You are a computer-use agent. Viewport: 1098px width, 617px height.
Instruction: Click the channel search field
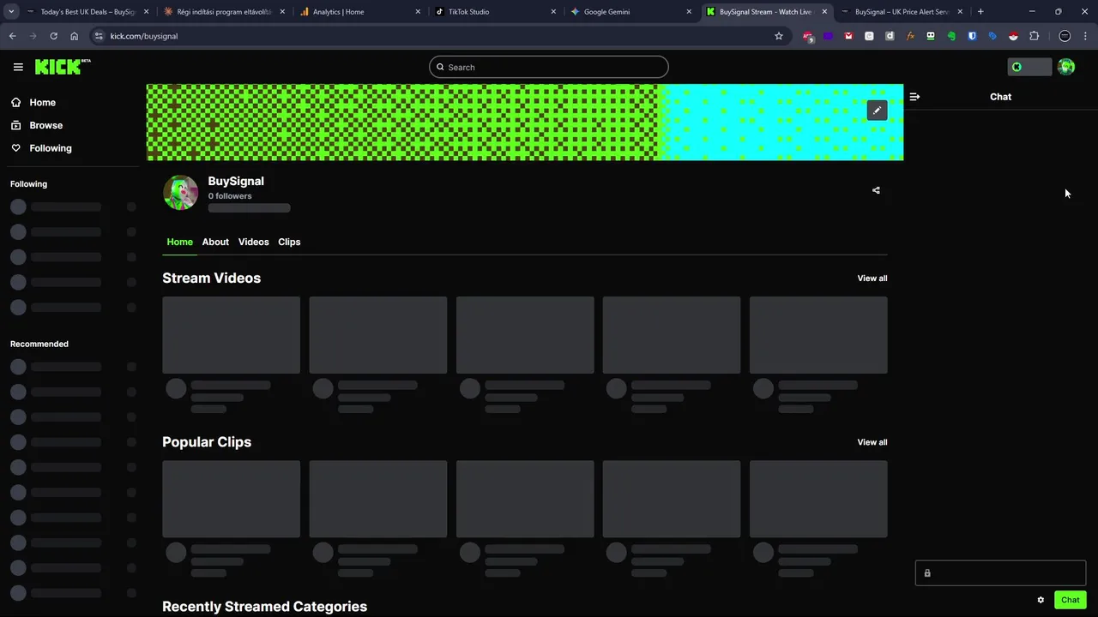click(548, 67)
